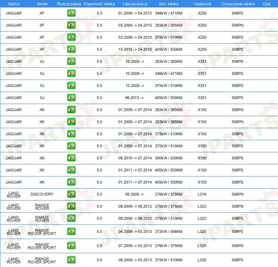This screenshot has width=278, height=267.
Task: Select the JAGUAR brand in the XF 346kW row
Action: pos(14,13)
